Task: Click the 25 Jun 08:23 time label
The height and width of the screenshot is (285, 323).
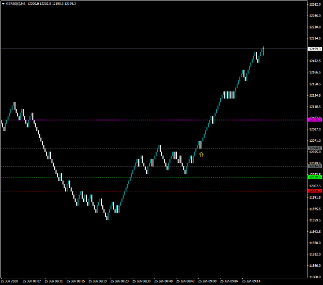Action: [119, 281]
